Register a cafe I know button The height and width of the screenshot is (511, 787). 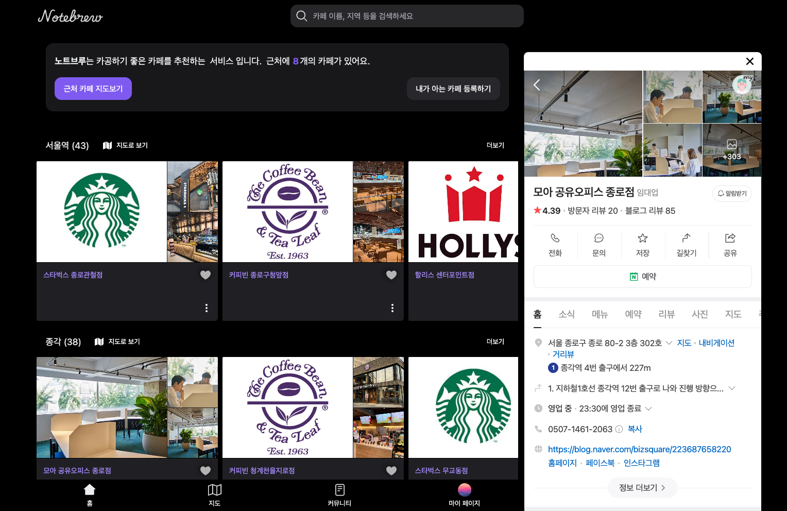(x=453, y=89)
